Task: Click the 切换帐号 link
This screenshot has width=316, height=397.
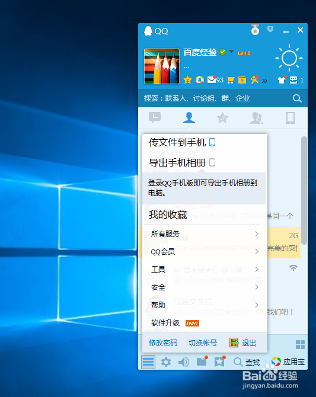Action: (203, 343)
